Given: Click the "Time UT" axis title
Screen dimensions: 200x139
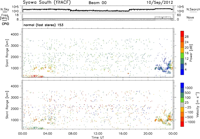Looking at the screenshot, I should [x=98, y=137].
